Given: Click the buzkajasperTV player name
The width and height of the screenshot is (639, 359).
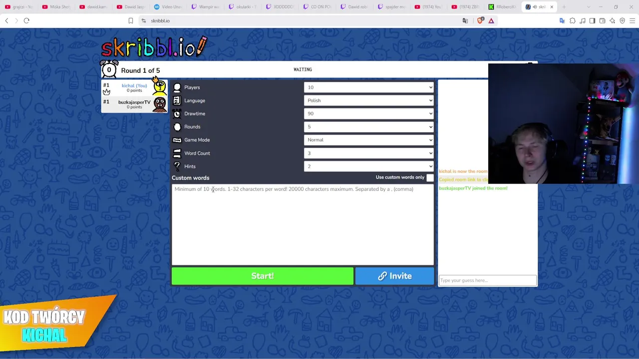Looking at the screenshot, I should pyautogui.click(x=134, y=102).
